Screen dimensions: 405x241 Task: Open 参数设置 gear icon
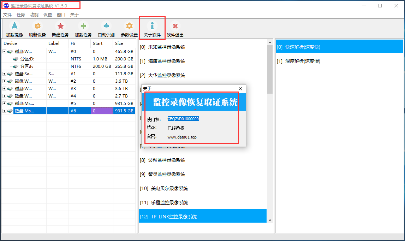click(x=129, y=27)
